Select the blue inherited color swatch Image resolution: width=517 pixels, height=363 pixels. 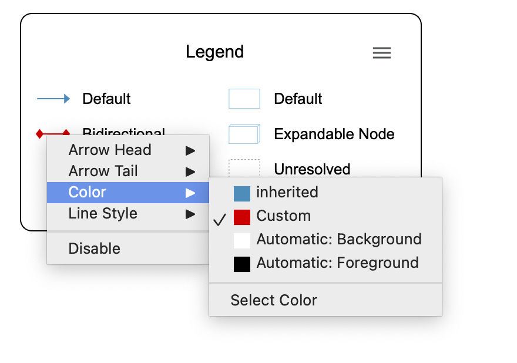click(241, 193)
